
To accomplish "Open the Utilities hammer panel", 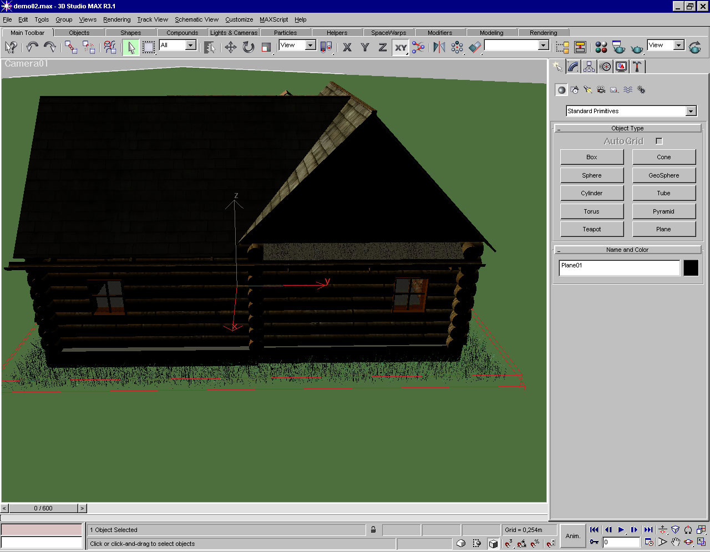I will (637, 67).
